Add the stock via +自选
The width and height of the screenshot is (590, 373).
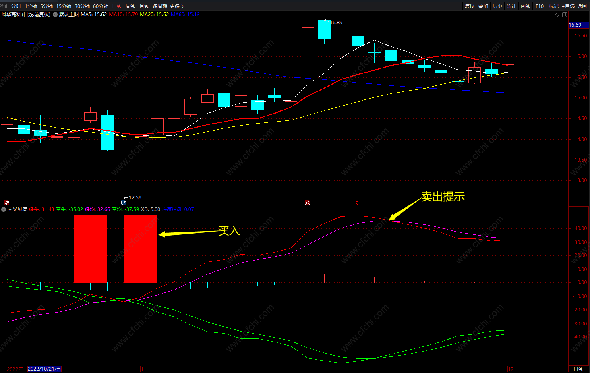click(568, 6)
